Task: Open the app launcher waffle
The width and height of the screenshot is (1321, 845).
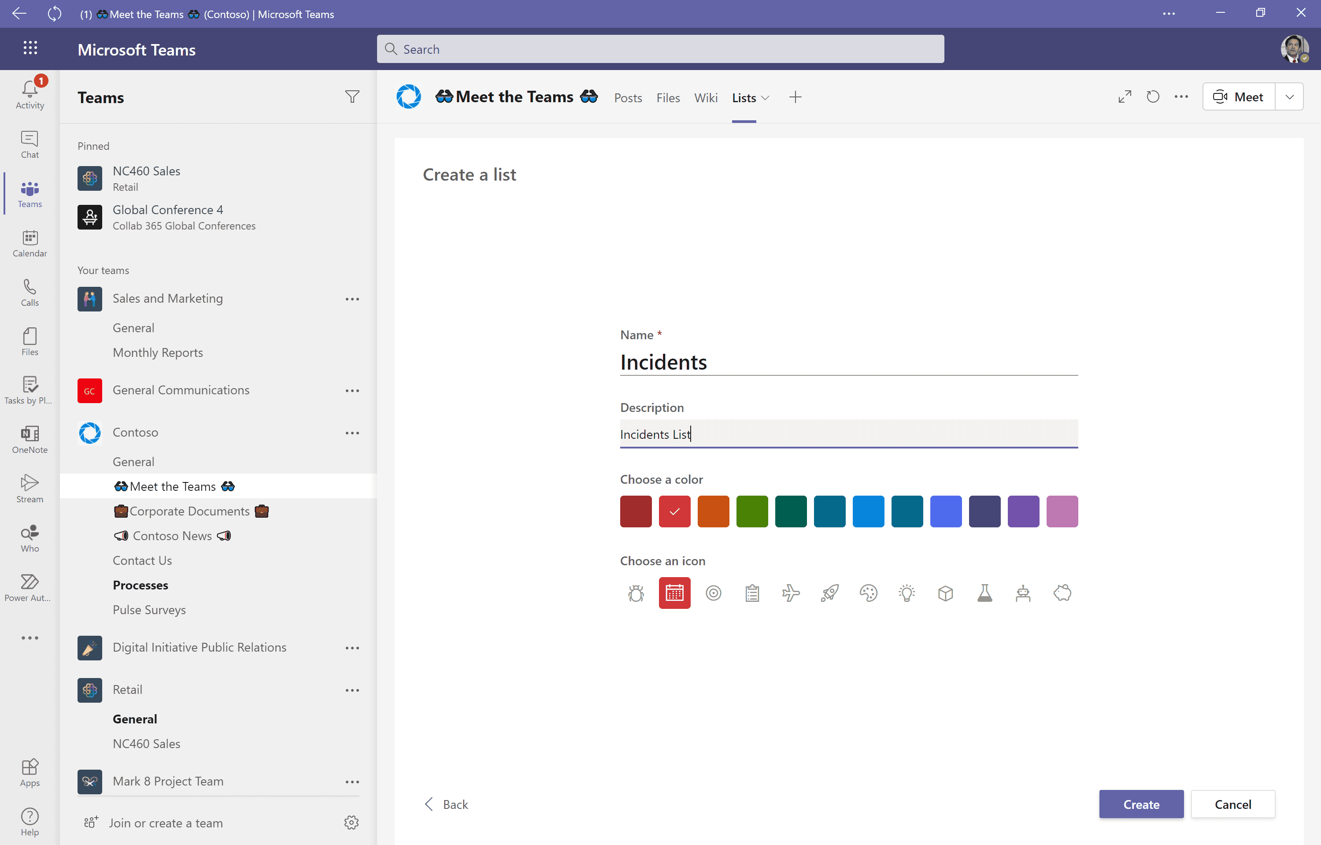Action: point(30,48)
